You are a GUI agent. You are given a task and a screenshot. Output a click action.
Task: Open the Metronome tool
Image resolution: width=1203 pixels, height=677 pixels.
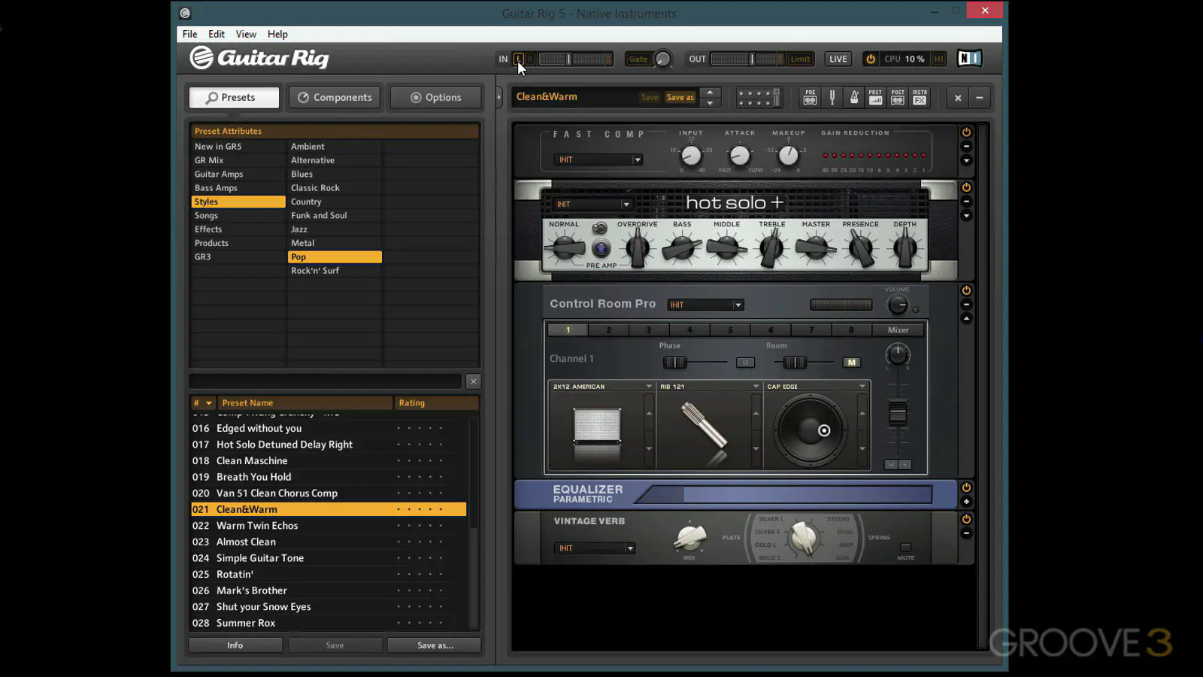coord(854,98)
